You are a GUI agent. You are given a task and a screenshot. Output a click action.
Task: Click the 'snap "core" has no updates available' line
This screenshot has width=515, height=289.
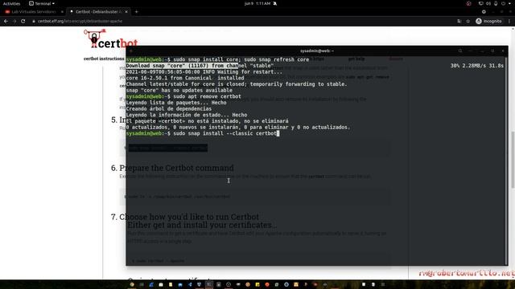coord(179,90)
